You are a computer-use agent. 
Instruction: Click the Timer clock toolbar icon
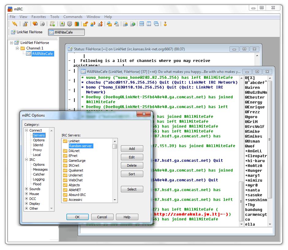69,24
